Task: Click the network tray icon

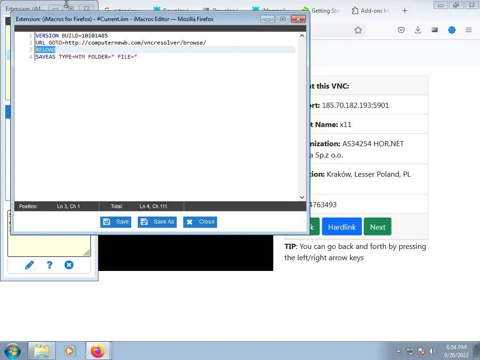Action: [410, 351]
